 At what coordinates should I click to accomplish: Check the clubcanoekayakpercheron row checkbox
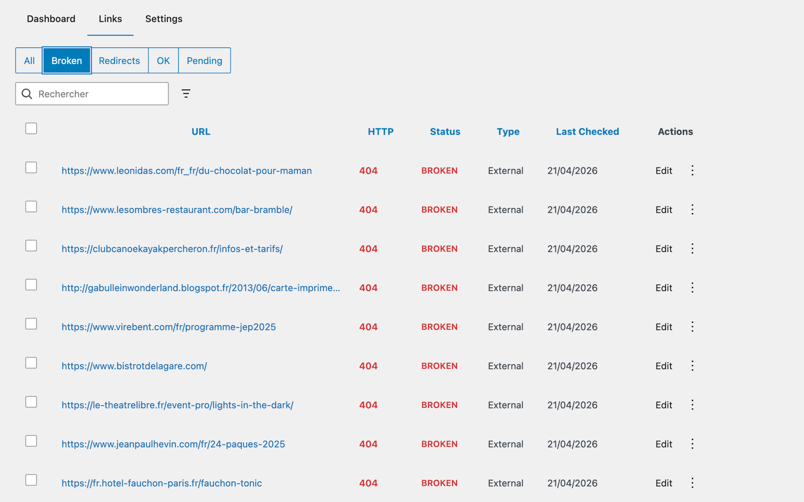tap(31, 245)
